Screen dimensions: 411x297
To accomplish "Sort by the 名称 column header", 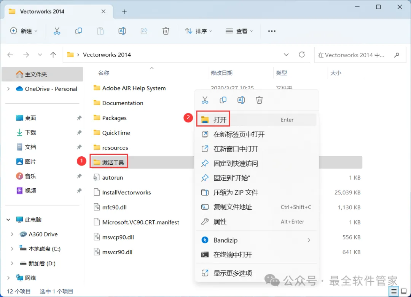I will click(104, 73).
